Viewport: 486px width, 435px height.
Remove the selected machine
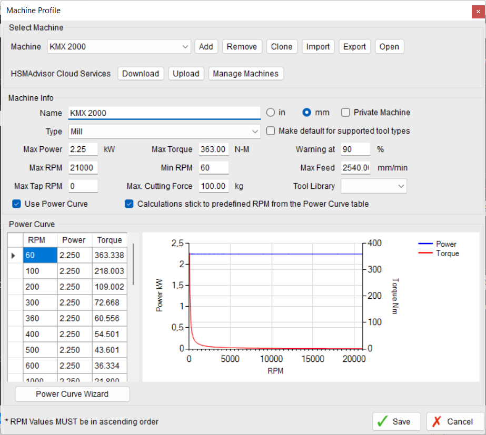click(242, 47)
